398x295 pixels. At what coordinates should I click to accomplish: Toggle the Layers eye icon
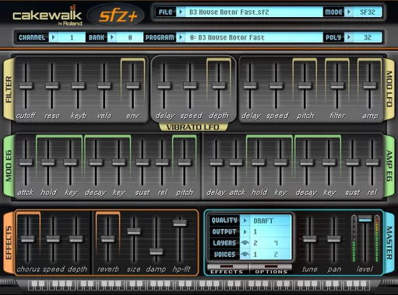click(245, 243)
